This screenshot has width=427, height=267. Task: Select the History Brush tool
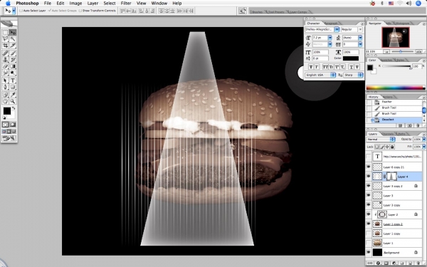pyautogui.click(x=13, y=60)
